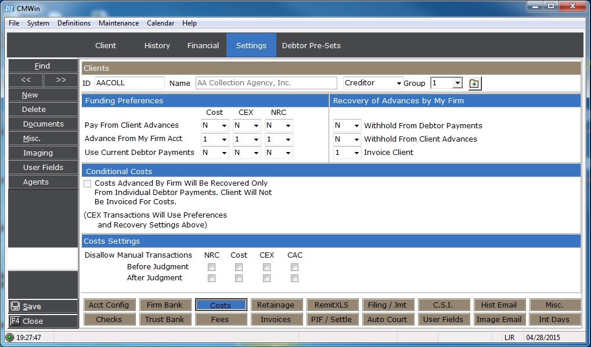
Task: Click the Trust Bank button
Action: pos(165,319)
